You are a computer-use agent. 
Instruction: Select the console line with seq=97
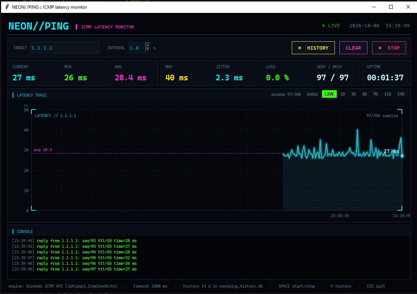[x=74, y=269]
